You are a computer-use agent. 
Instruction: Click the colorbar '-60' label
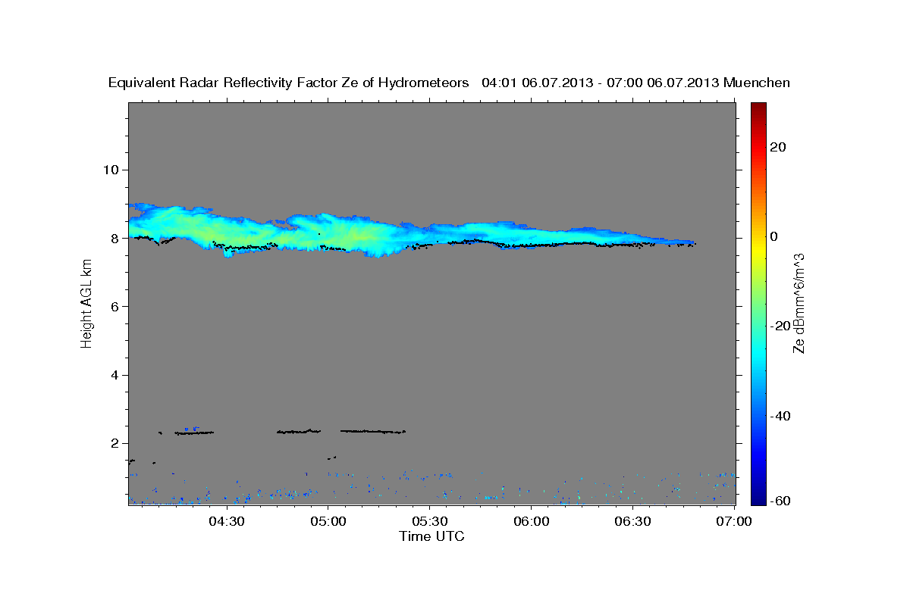[x=782, y=501]
